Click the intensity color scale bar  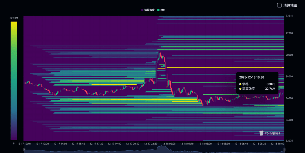[x=14, y=81]
